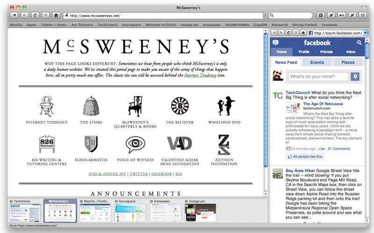This screenshot has height=233, width=374.
Task: Open the Facebook Home tab
Action: 281,52
